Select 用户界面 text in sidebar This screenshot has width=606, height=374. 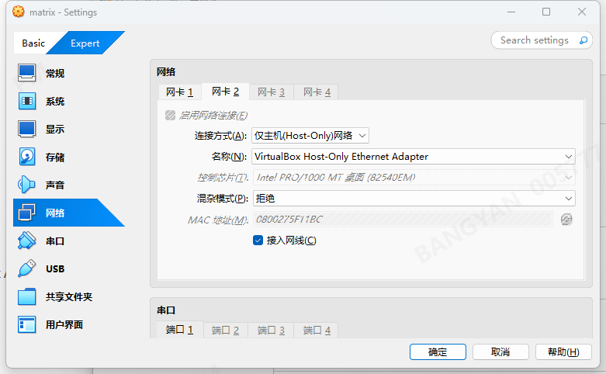64,324
